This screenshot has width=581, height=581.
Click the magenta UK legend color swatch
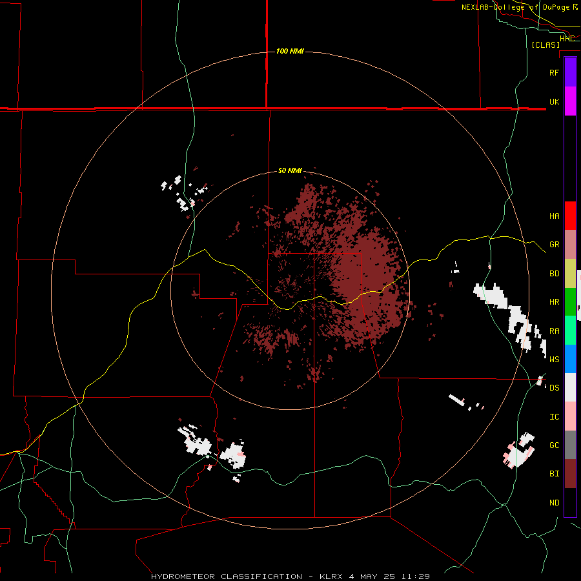tap(570, 101)
